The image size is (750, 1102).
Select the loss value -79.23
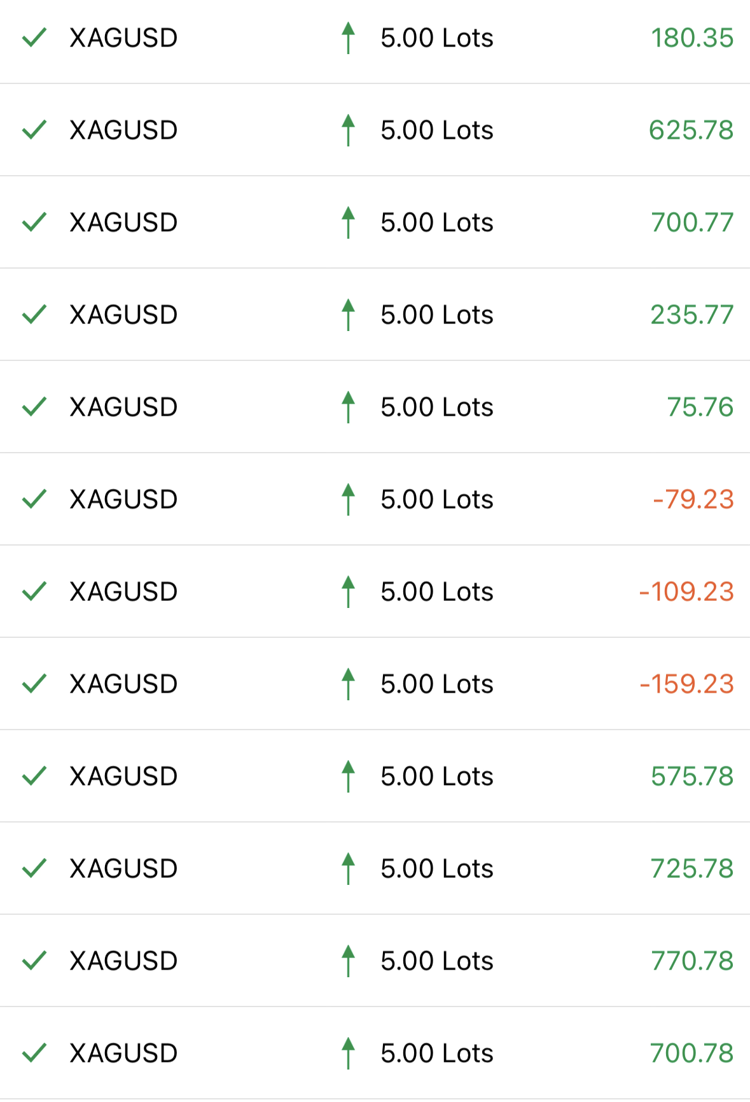click(x=693, y=500)
